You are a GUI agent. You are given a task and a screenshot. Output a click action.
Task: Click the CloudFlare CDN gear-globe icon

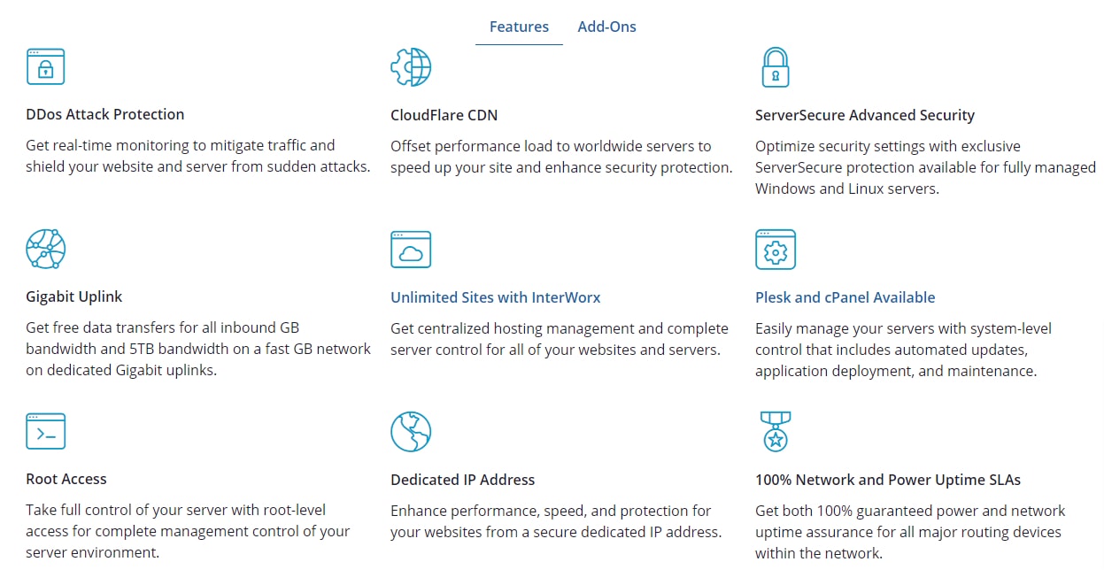[411, 66]
